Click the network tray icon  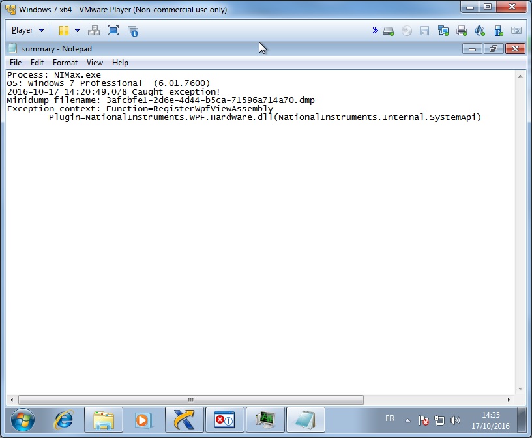[439, 420]
